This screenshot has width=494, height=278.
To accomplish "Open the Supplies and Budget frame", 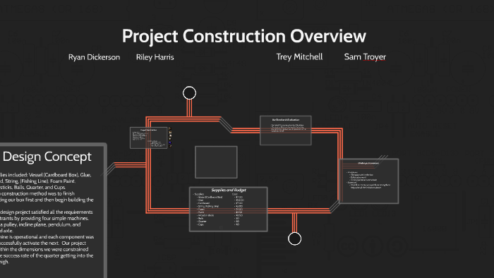I will (x=229, y=210).
